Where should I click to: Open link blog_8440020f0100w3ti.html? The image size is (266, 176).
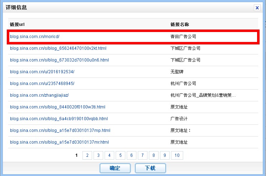point(57,107)
